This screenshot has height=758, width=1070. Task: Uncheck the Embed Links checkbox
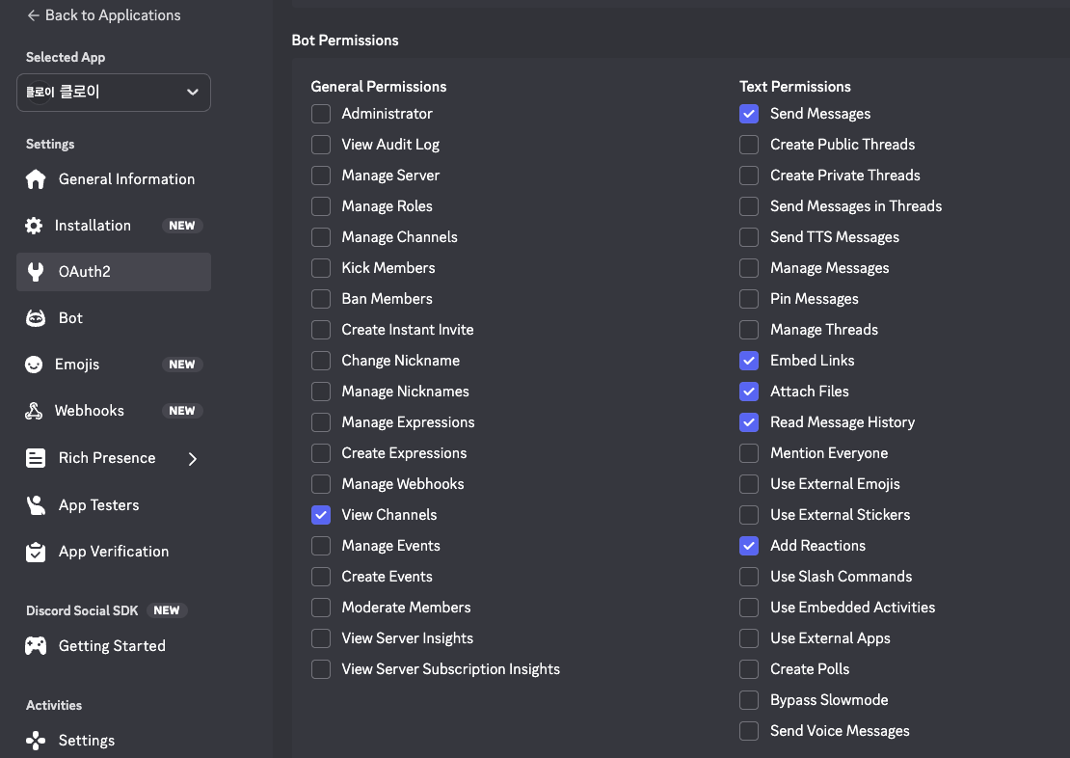click(x=749, y=361)
